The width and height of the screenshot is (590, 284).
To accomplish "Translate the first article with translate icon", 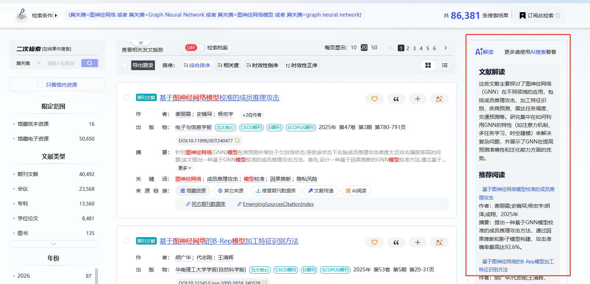I will 440,99.
